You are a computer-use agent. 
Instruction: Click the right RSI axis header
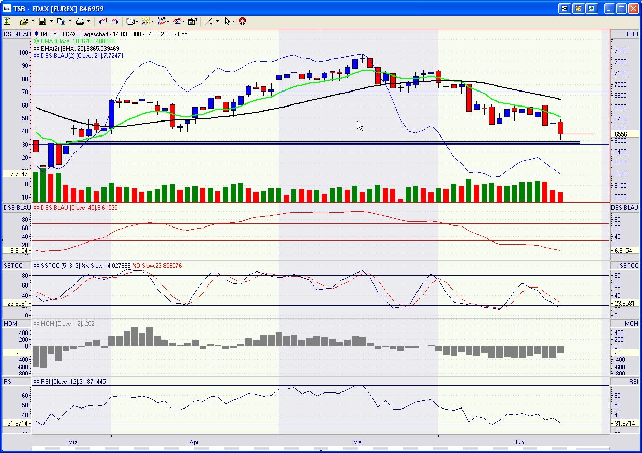point(625,381)
